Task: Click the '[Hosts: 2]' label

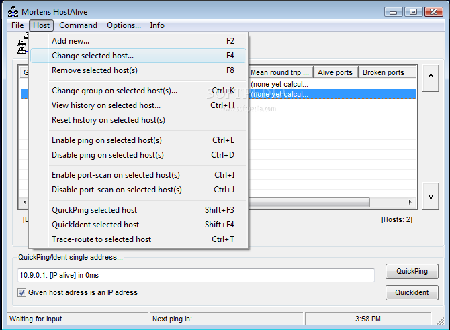Action: pos(397,219)
